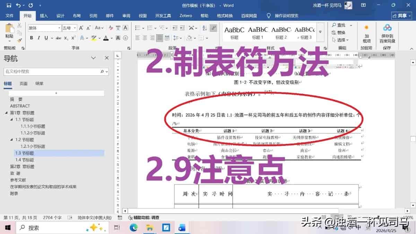416x234 pixels.
Task: Apply black font color
Action: point(106,38)
